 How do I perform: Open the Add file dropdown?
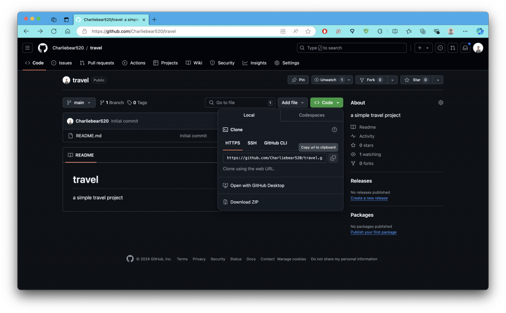click(293, 103)
